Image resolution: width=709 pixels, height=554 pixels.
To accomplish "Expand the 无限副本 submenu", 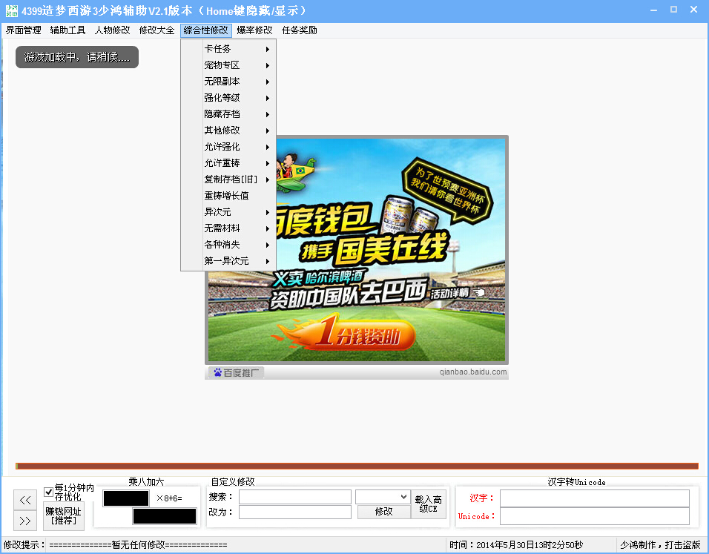I will coord(228,82).
